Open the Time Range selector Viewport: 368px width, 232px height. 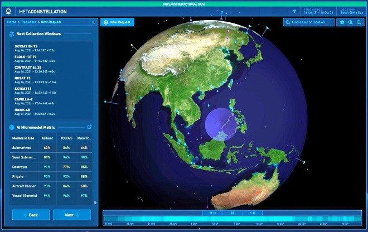[x=318, y=12]
